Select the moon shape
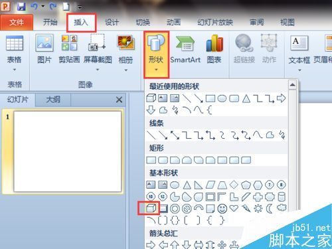Image resolution: width=332 pixels, height=249 pixels. coord(270,208)
